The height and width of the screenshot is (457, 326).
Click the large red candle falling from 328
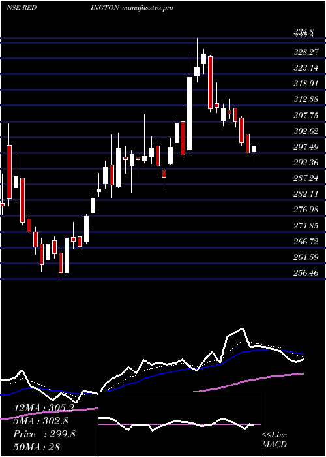click(210, 82)
